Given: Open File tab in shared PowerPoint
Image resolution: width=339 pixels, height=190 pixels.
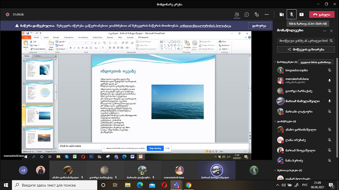Looking at the screenshot, I should tap(26, 37).
